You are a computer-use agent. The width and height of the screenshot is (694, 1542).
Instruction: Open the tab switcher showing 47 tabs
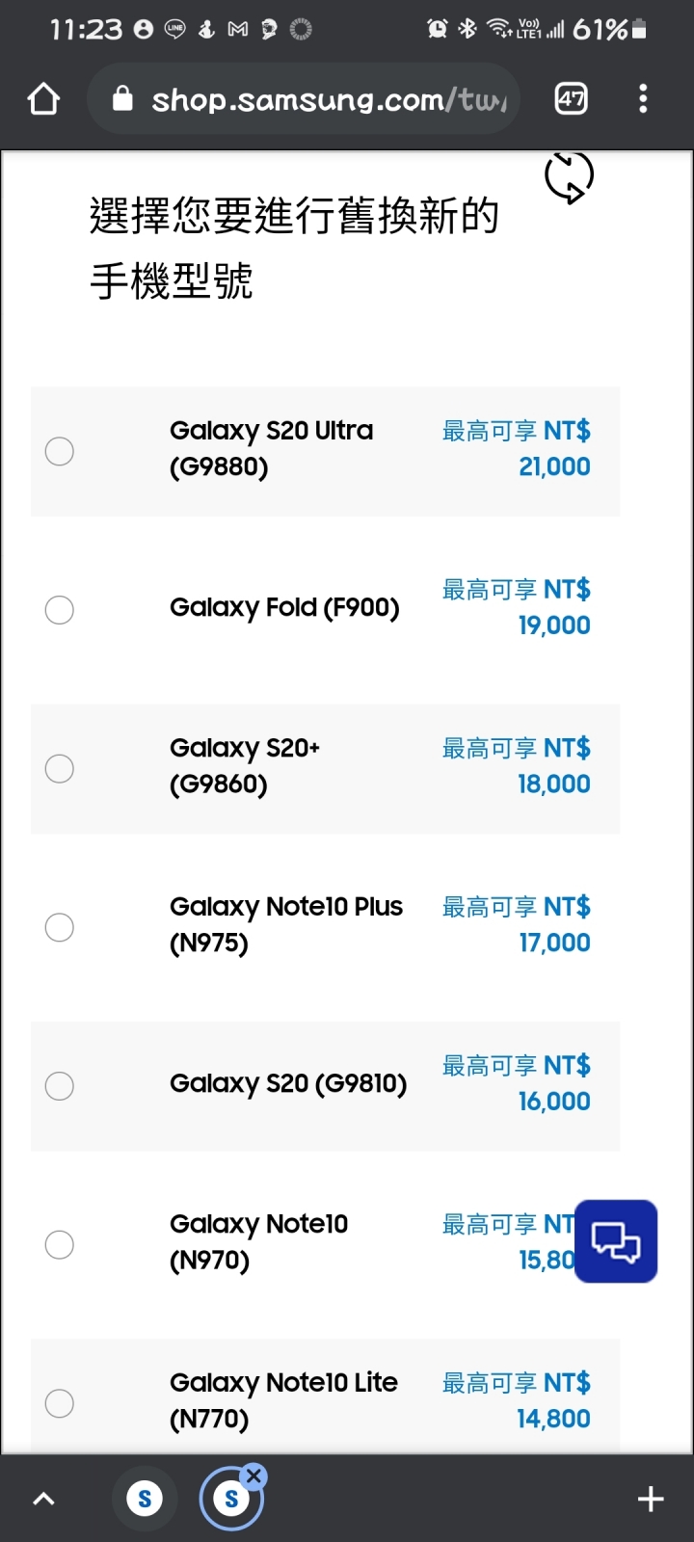(571, 98)
